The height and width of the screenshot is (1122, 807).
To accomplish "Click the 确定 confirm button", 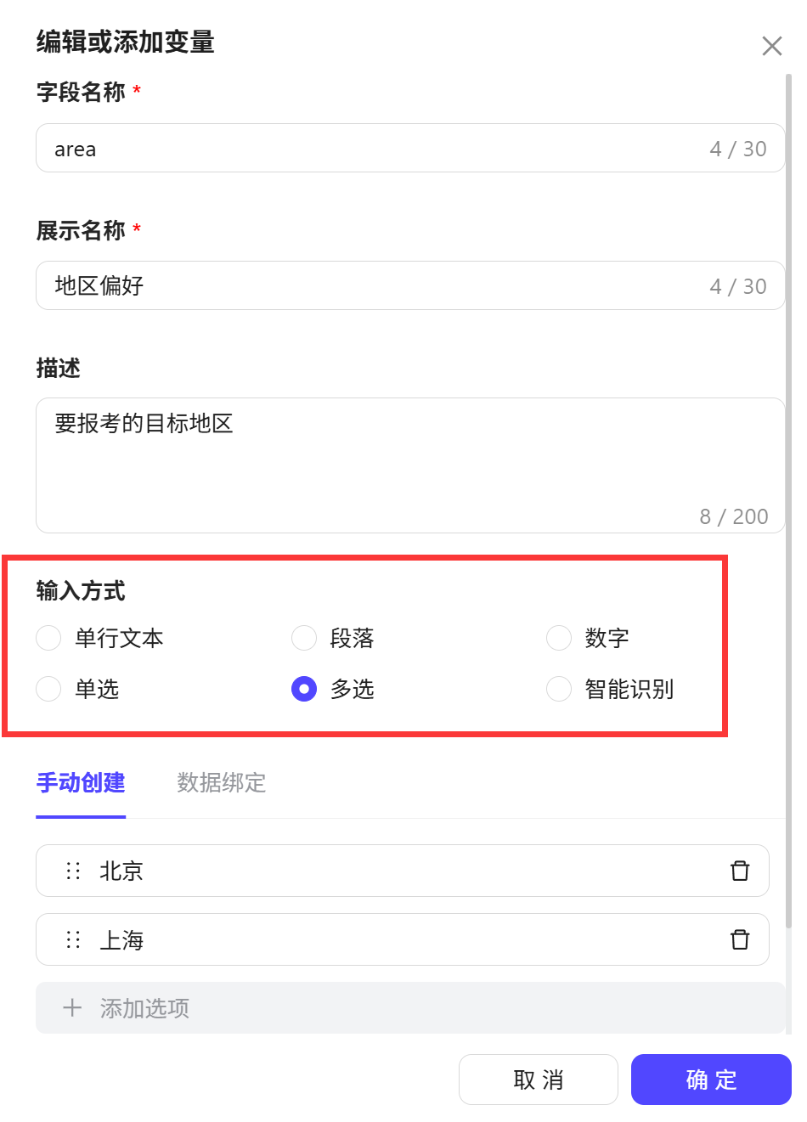I will (712, 1080).
